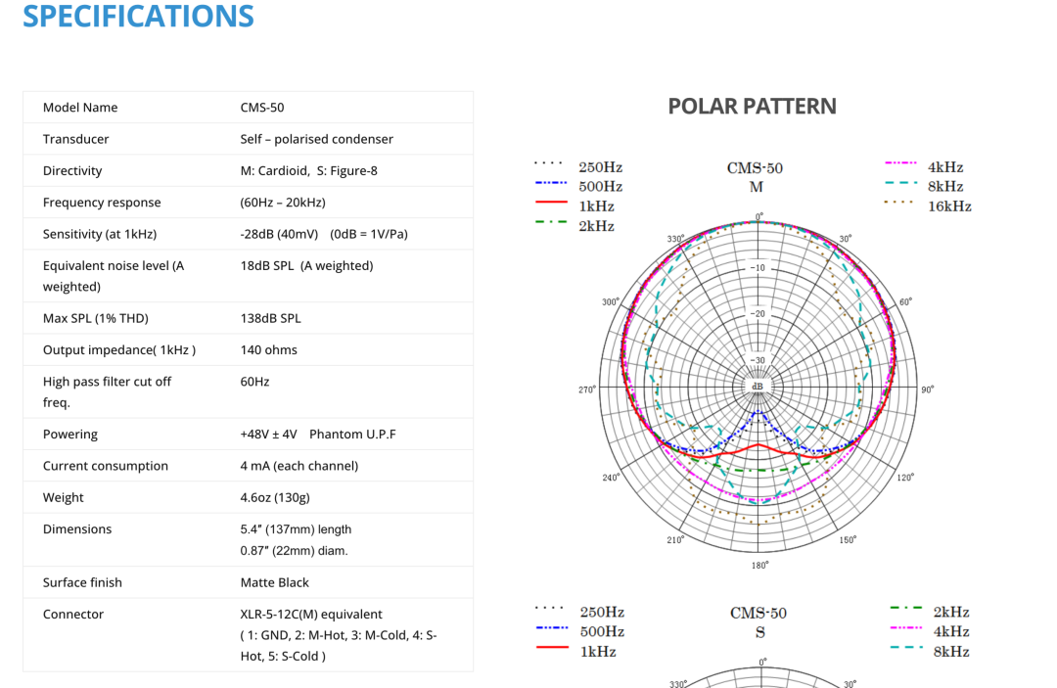Click the CMS-50 value in the Model Name row
Screen dimensions: 1057x688
(262, 107)
